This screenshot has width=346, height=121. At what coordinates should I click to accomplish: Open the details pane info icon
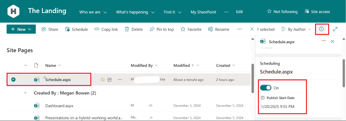pyautogui.click(x=321, y=29)
